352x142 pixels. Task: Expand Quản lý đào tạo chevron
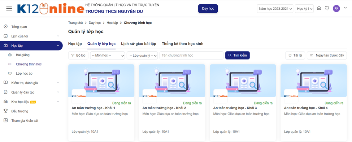coord(58,92)
